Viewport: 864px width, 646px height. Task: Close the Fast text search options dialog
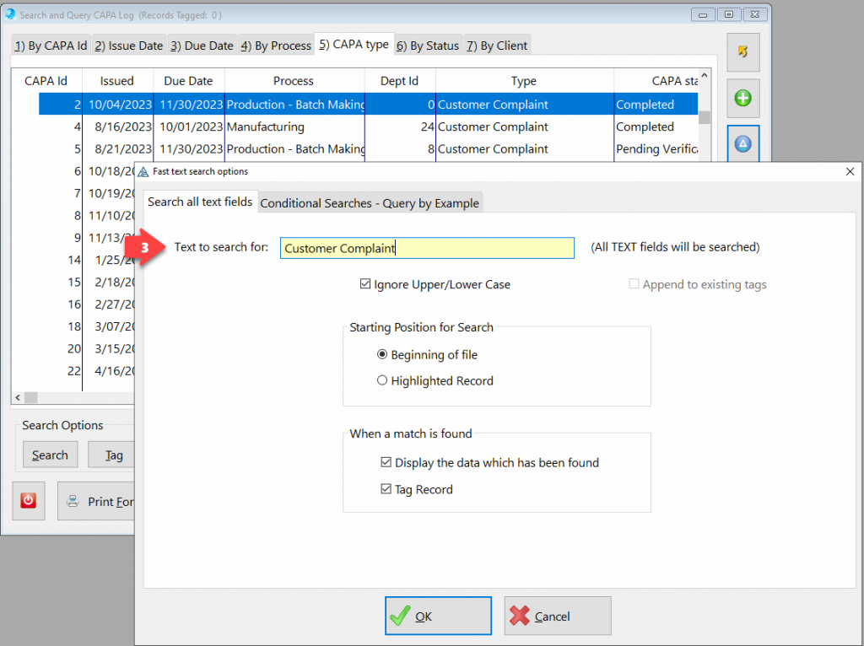(x=850, y=171)
